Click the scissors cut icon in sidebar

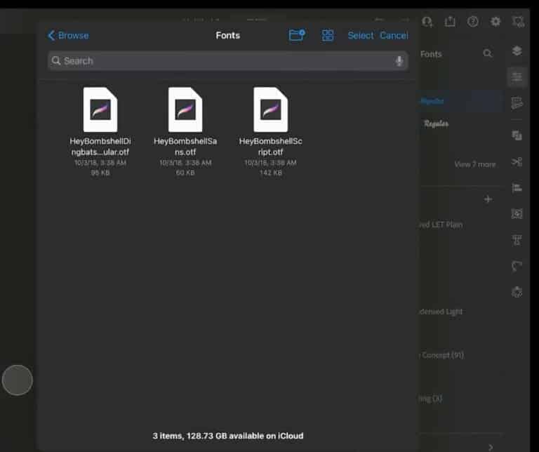pyautogui.click(x=517, y=162)
